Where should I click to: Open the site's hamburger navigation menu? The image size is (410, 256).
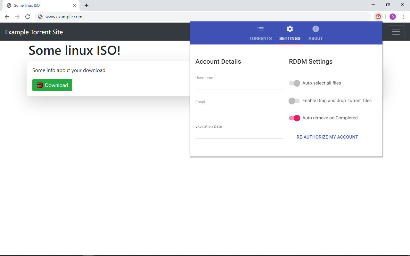click(x=396, y=32)
